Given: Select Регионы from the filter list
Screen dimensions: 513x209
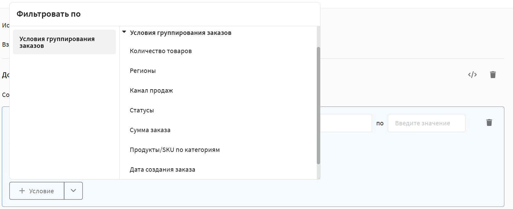Looking at the screenshot, I should (x=143, y=71).
